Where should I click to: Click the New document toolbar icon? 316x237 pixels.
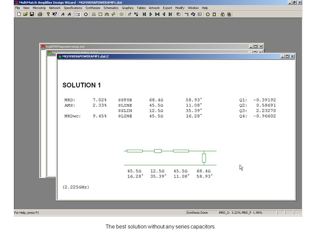click(x=19, y=14)
